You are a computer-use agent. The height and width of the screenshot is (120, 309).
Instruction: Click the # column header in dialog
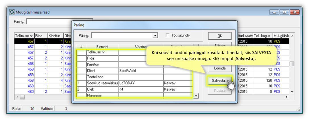82,47
